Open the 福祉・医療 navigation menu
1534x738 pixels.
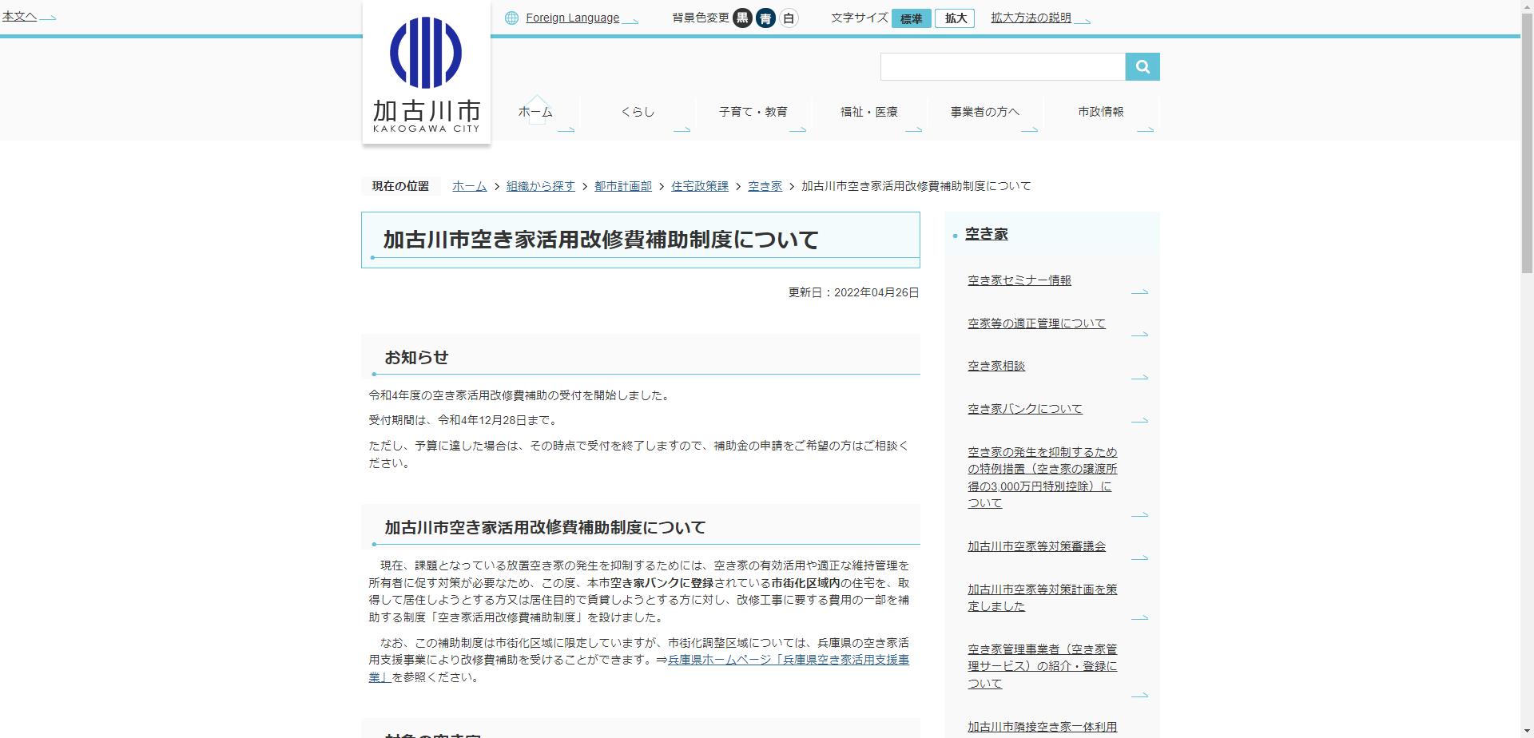tap(869, 112)
